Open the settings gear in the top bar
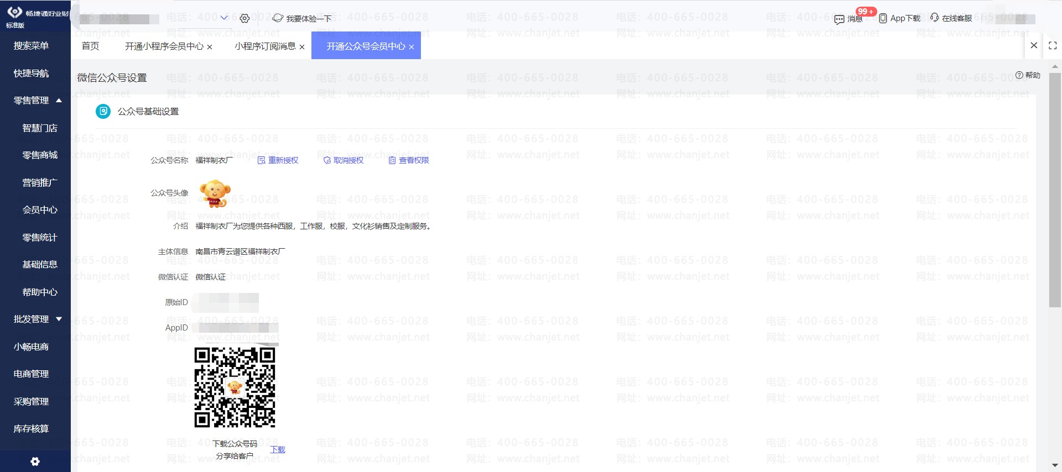Image resolution: width=1062 pixels, height=472 pixels. [x=244, y=18]
